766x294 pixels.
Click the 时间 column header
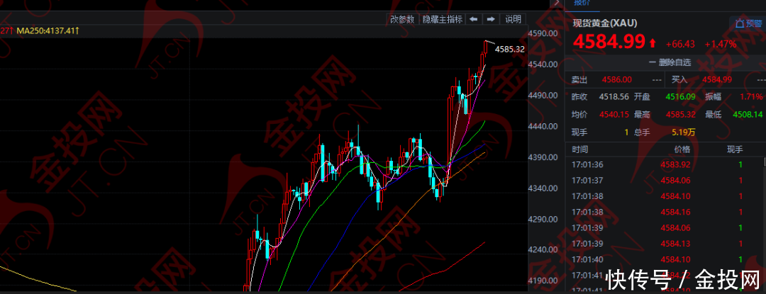(580, 149)
